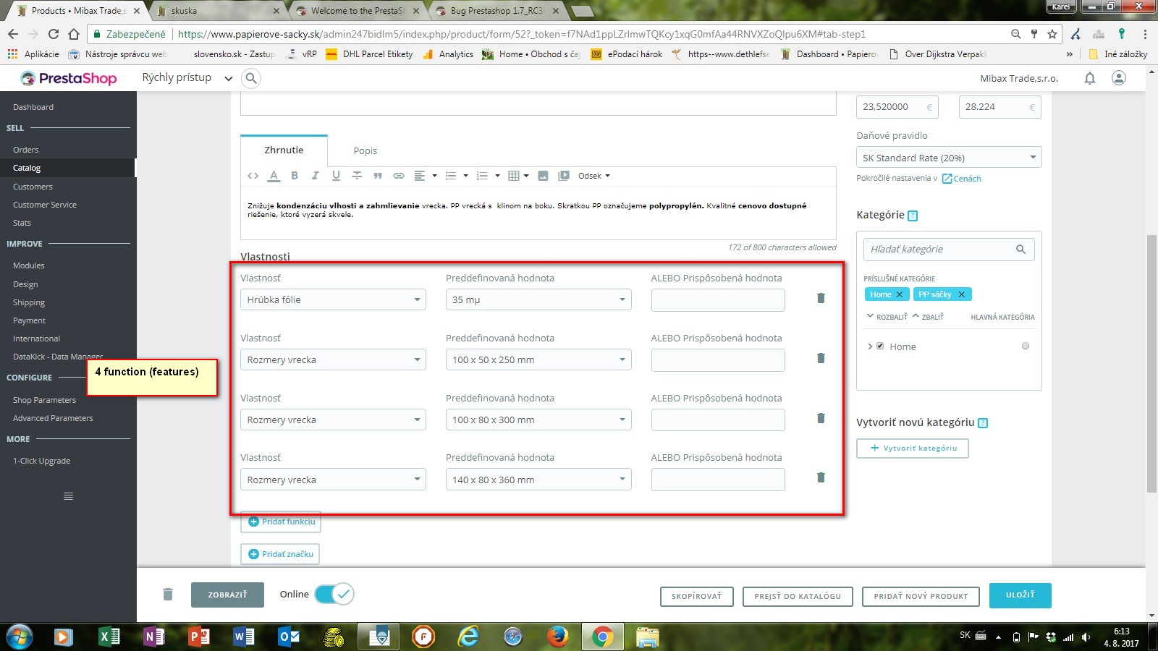Insert image in summary editor
Viewport: 1158px width, 651px height.
pos(543,176)
